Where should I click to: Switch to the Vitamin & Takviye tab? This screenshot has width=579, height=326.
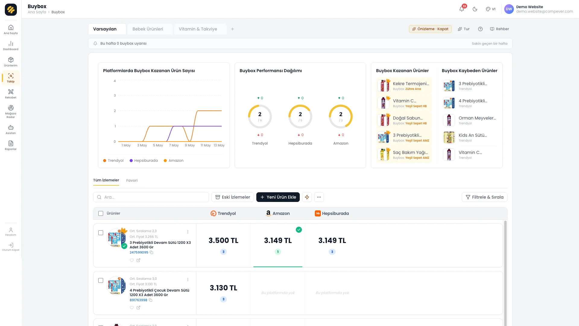click(x=200, y=29)
